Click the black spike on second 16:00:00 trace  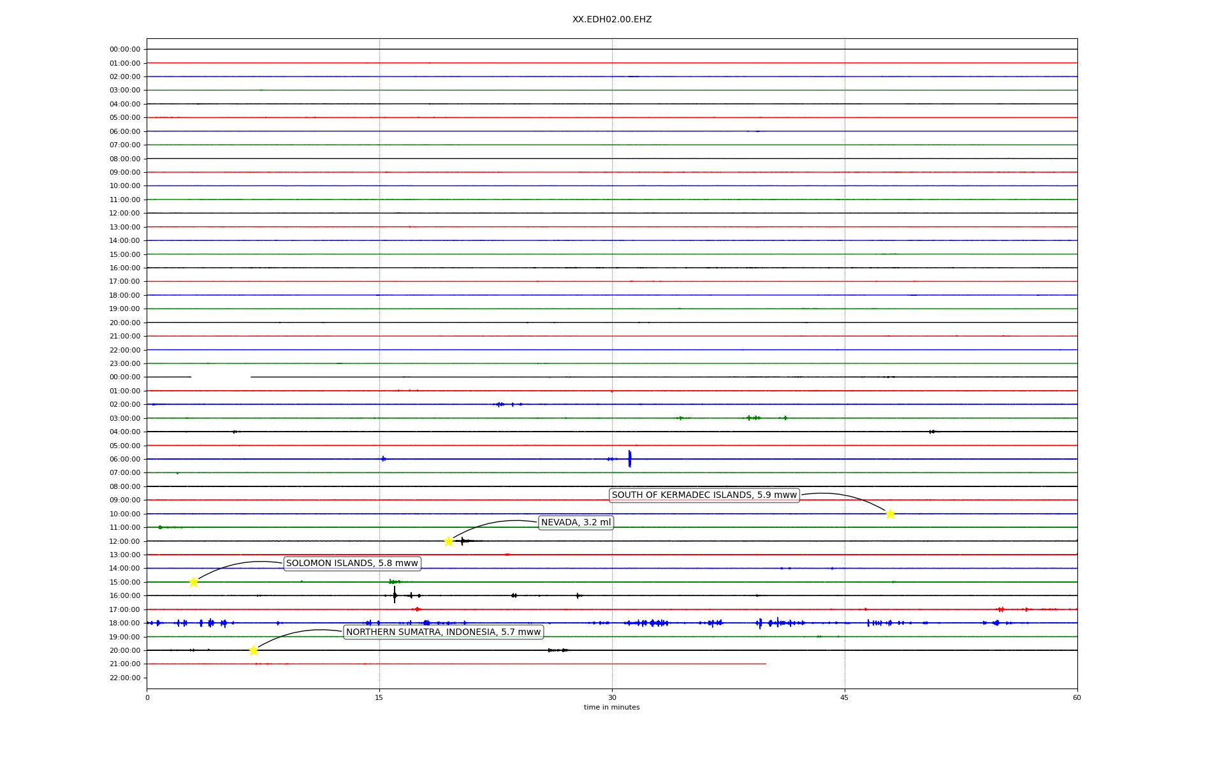(395, 595)
